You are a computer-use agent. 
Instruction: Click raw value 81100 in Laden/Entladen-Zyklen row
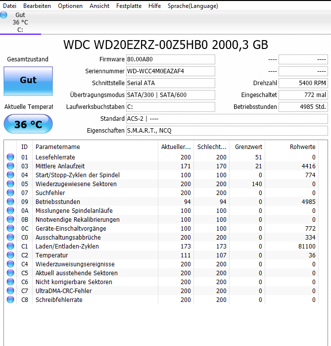point(307,247)
